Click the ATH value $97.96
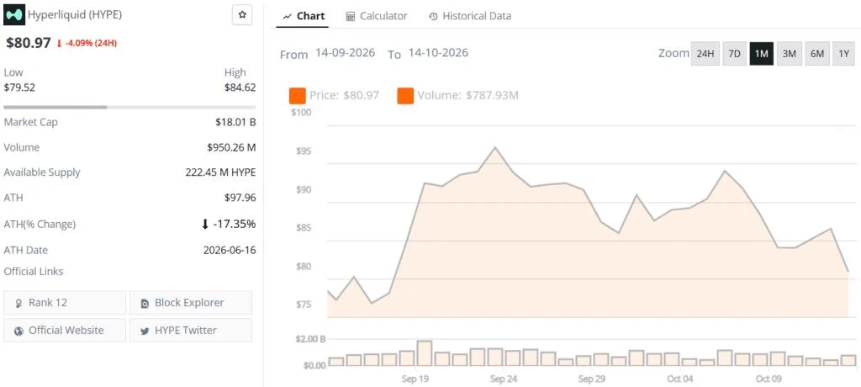The height and width of the screenshot is (387, 861). point(240,198)
